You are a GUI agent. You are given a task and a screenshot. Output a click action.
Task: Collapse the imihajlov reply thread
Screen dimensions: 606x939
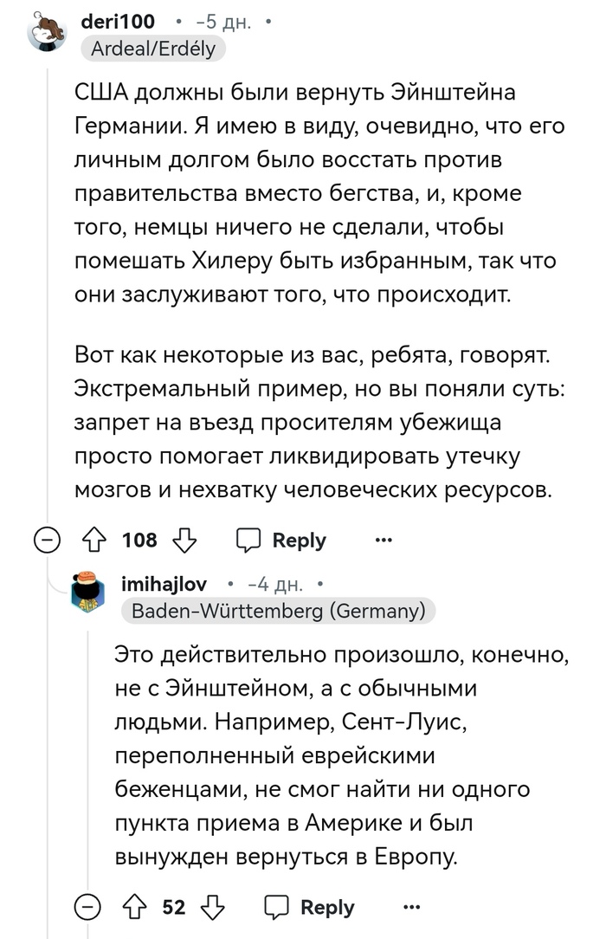pos(87,907)
